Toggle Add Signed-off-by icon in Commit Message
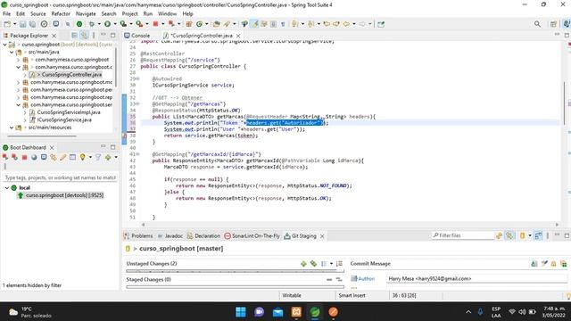The image size is (571, 321). click(x=544, y=264)
